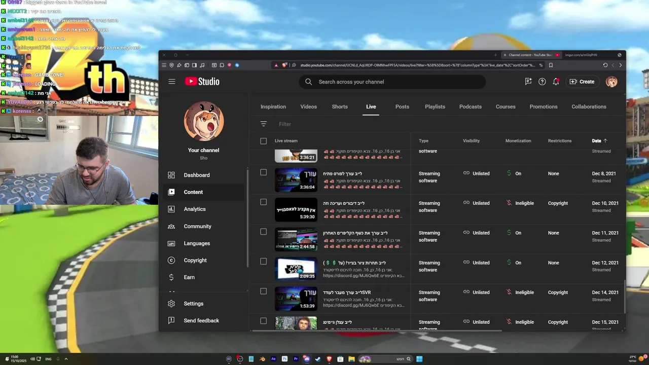Viewport: 649px width, 365px height.
Task: Click the Search across your channel box
Action: [x=392, y=82]
